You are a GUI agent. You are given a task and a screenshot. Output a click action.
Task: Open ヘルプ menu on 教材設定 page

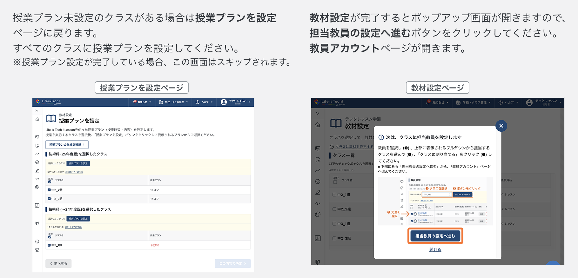[508, 103]
